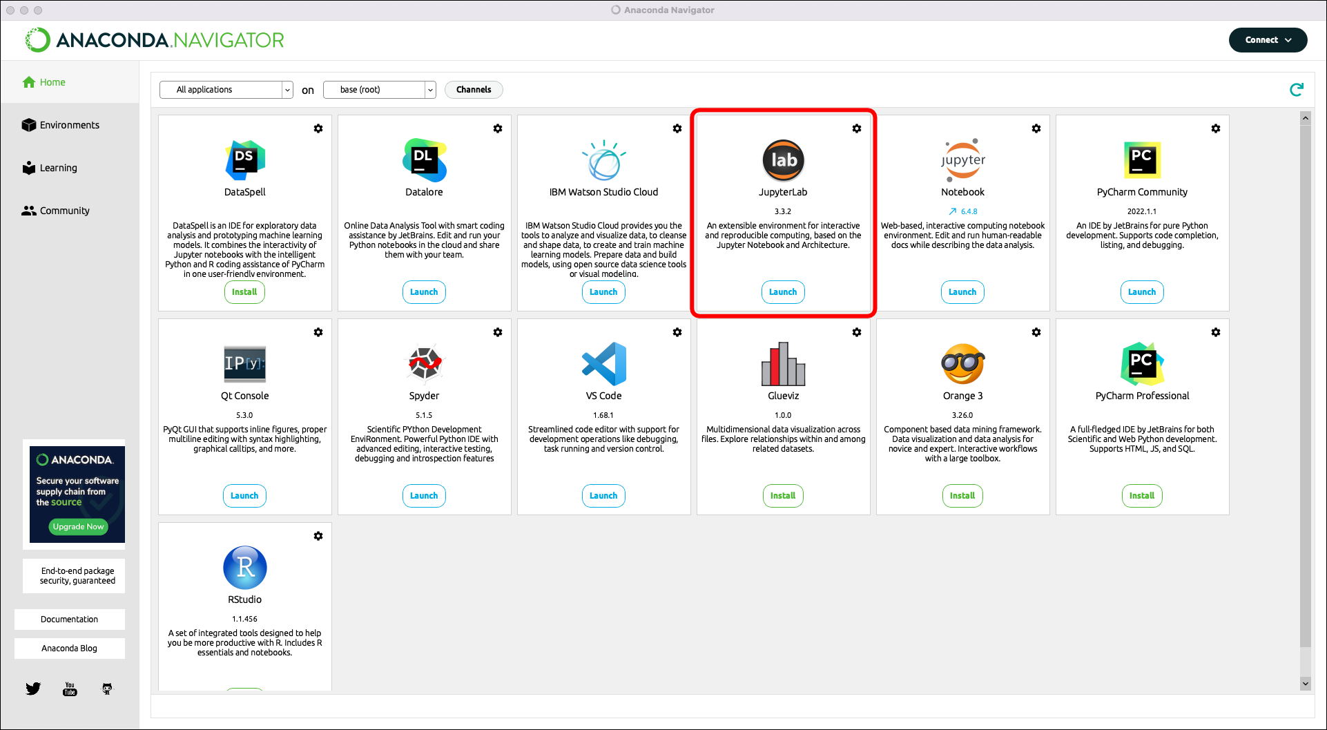Viewport: 1327px width, 730px height.
Task: Click the PyCharm Community PC icon
Action: [x=1143, y=160]
